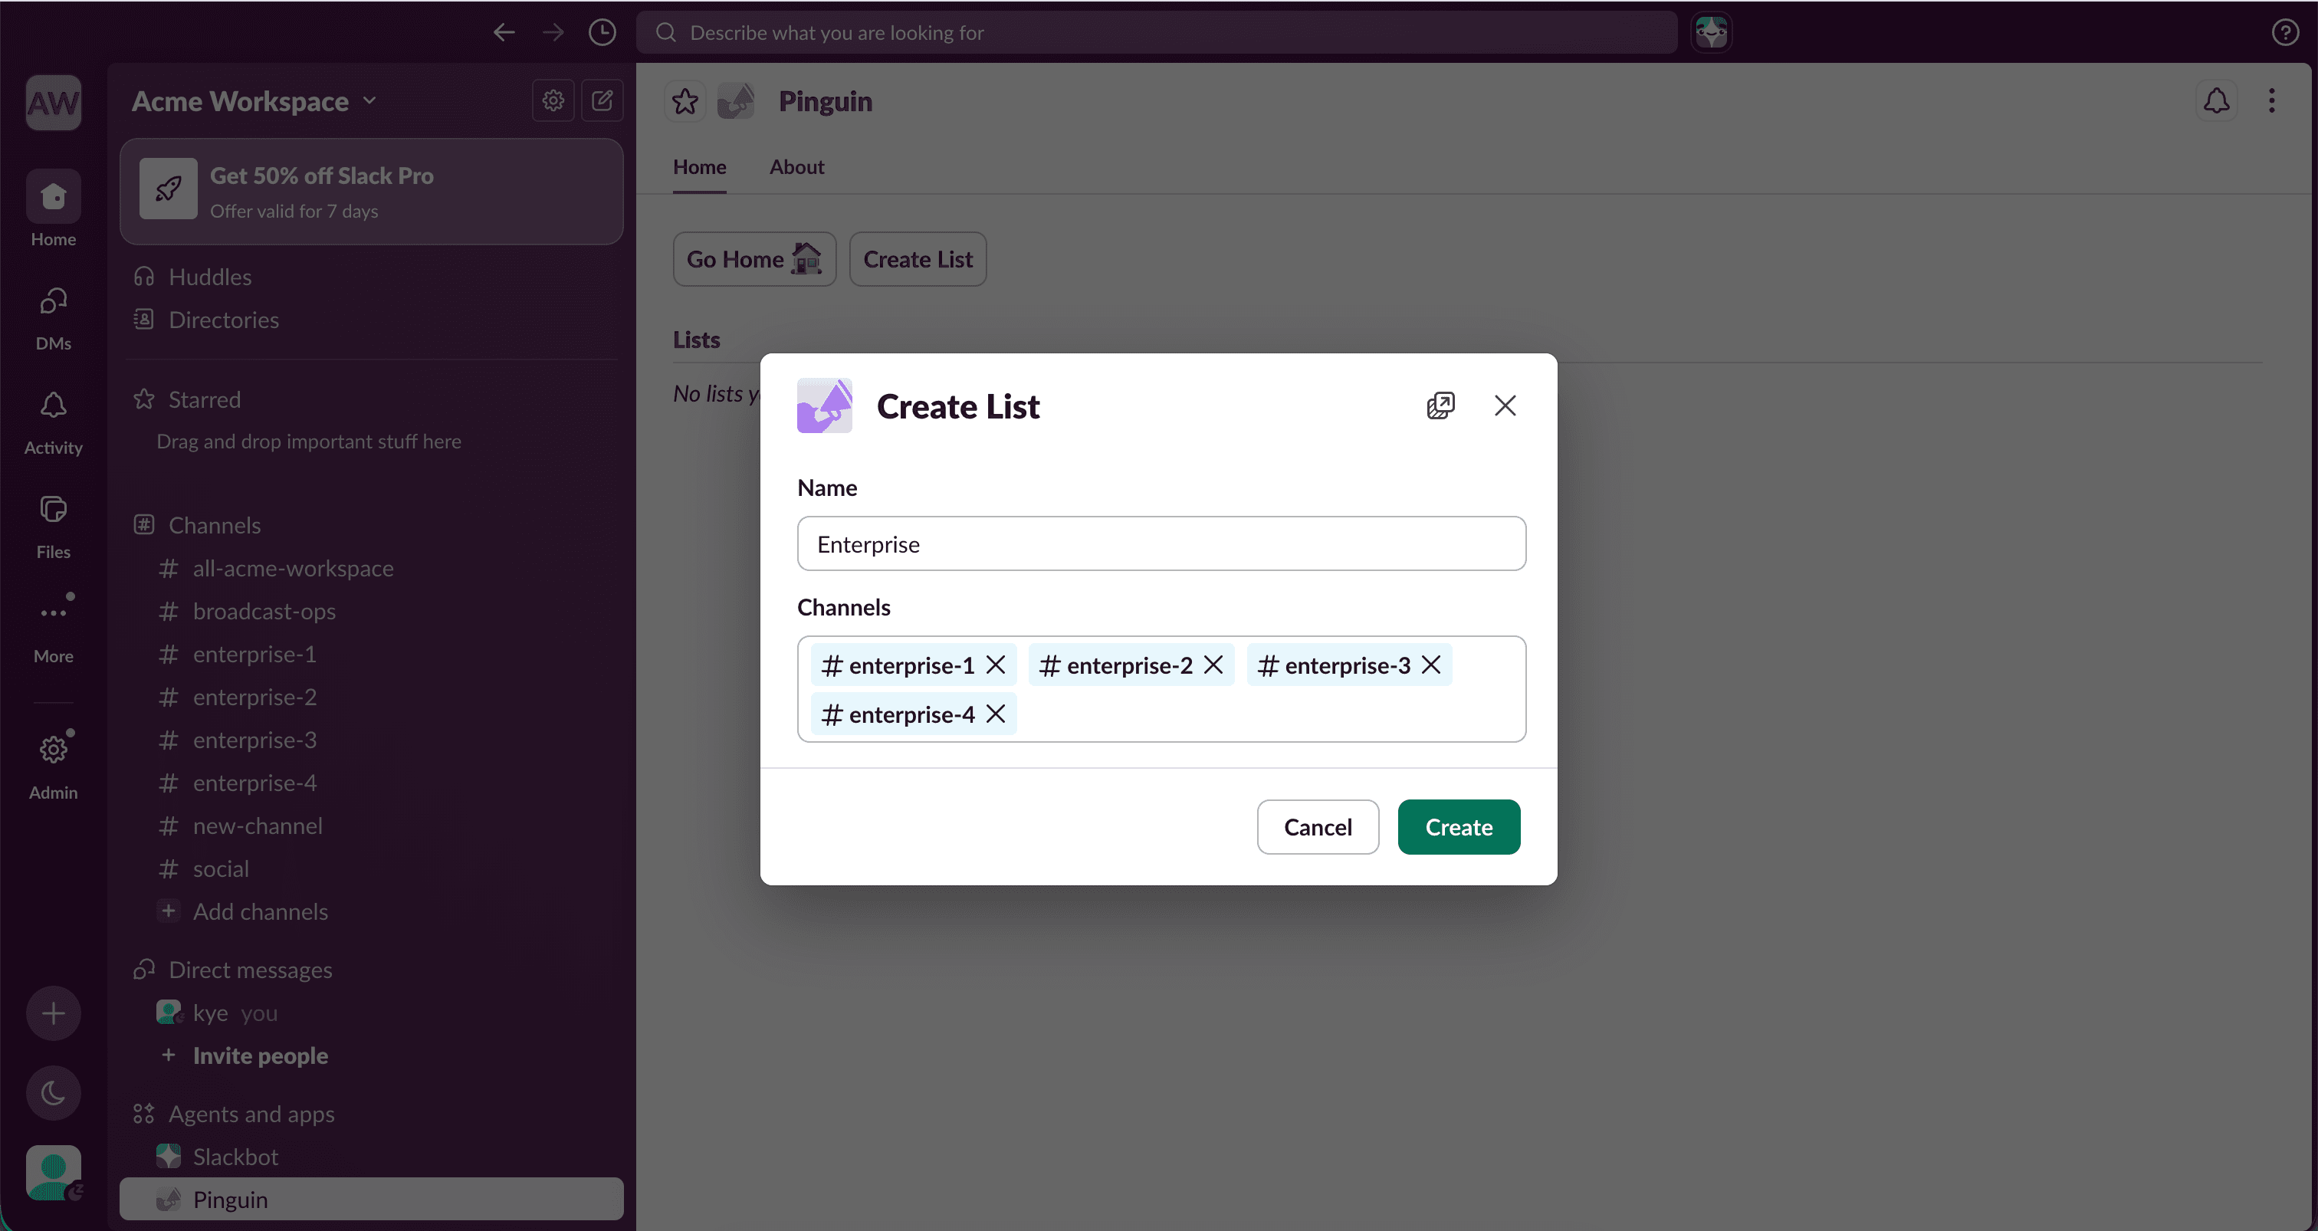Image resolution: width=2318 pixels, height=1231 pixels.
Task: Click the Name input field
Action: pos(1161,543)
